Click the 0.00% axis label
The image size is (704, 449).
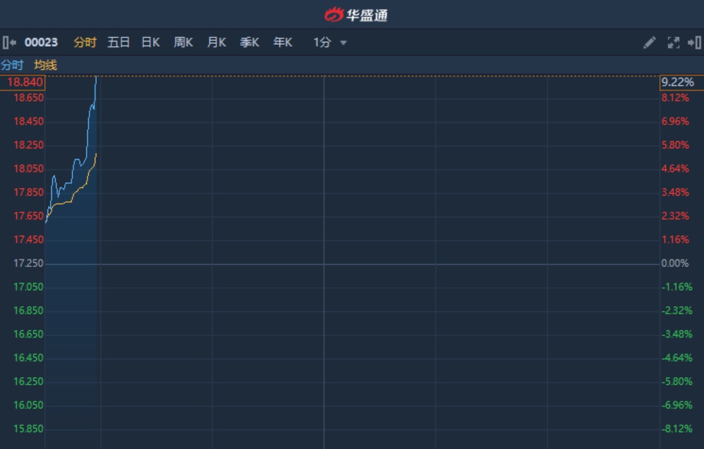coord(675,264)
